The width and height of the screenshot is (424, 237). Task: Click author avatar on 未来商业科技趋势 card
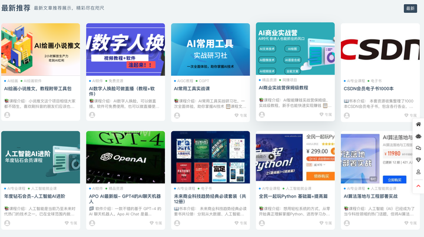point(177,223)
